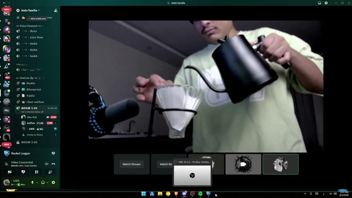The width and height of the screenshot is (352, 198).
Task: Collapse the روم مؤقت category
Action: tap(22, 64)
